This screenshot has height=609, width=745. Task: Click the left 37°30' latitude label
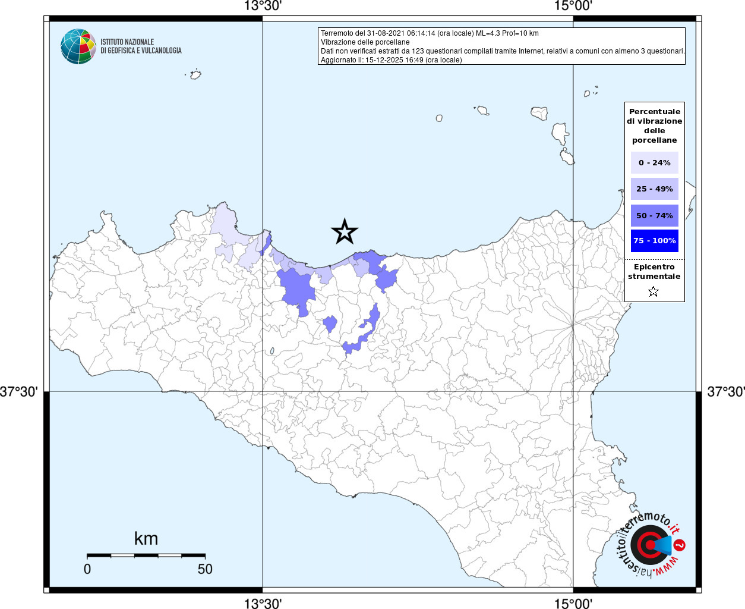pos(19,392)
